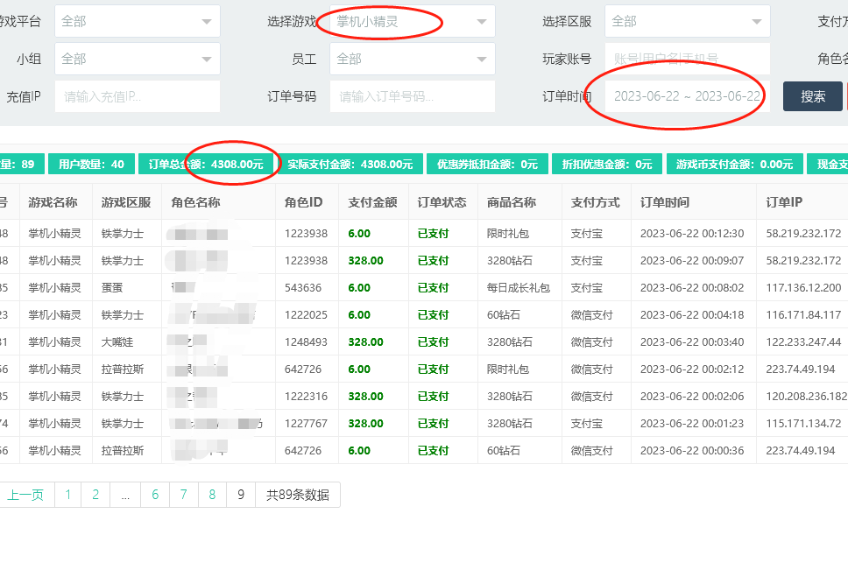Go to page 1 in pagination
The height and width of the screenshot is (563, 848).
coord(67,495)
